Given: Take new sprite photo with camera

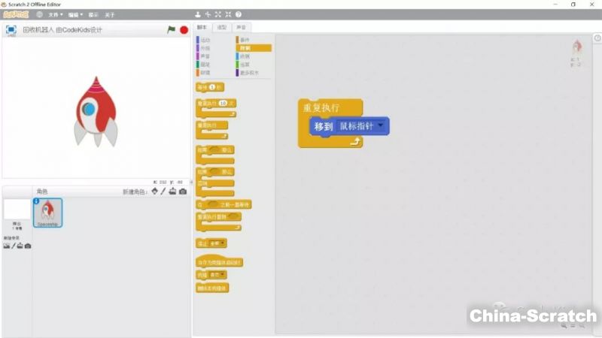Looking at the screenshot, I should 183,192.
